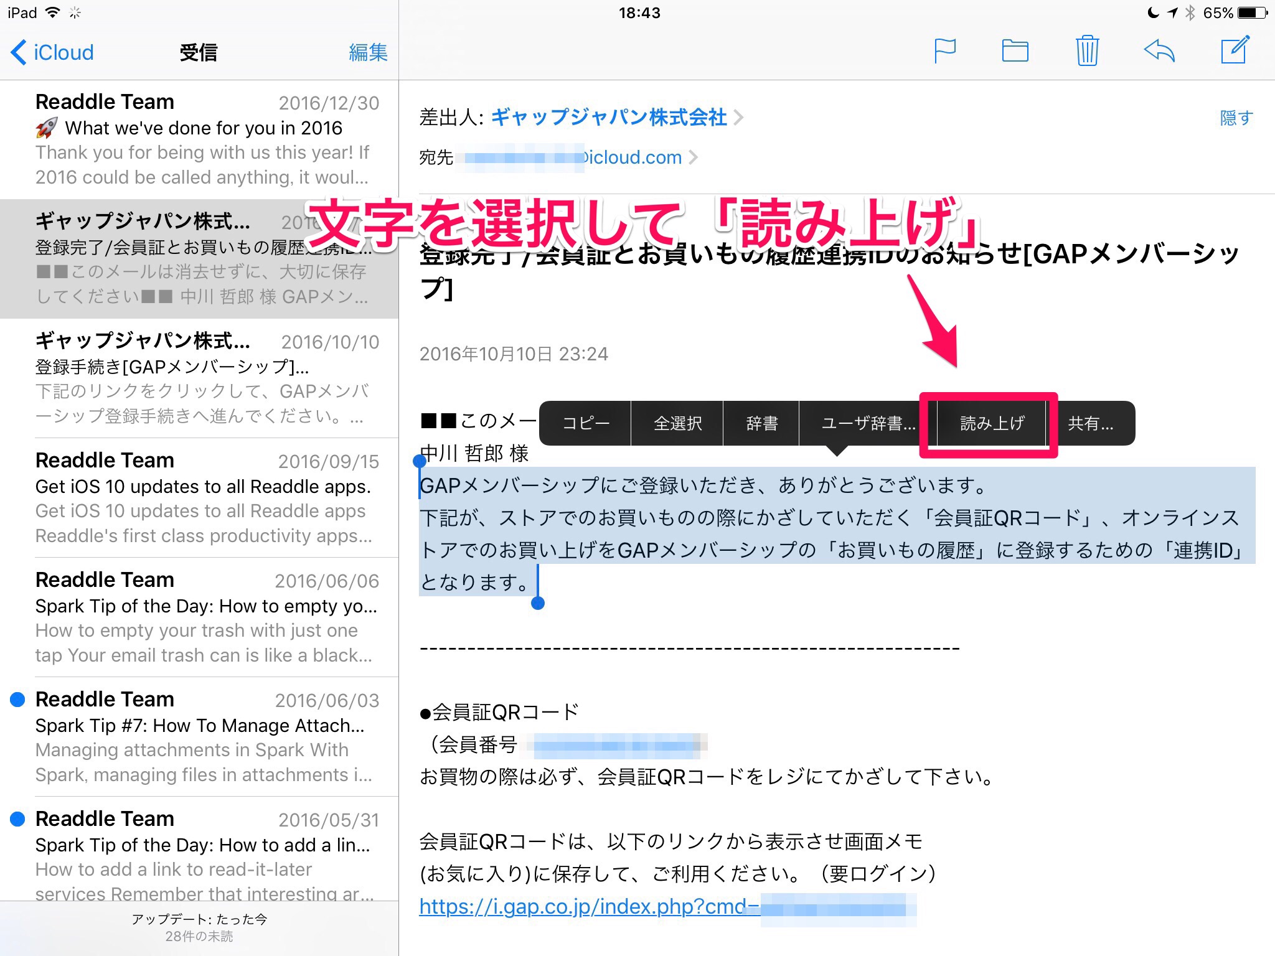Screen dimensions: 1275x956
Task: Tap the end selection handle after となります
Action: click(x=539, y=602)
